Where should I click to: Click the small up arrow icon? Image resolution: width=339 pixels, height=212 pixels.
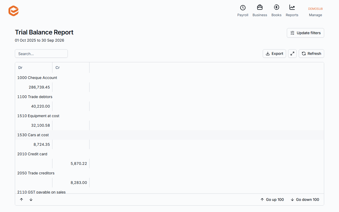point(21,200)
